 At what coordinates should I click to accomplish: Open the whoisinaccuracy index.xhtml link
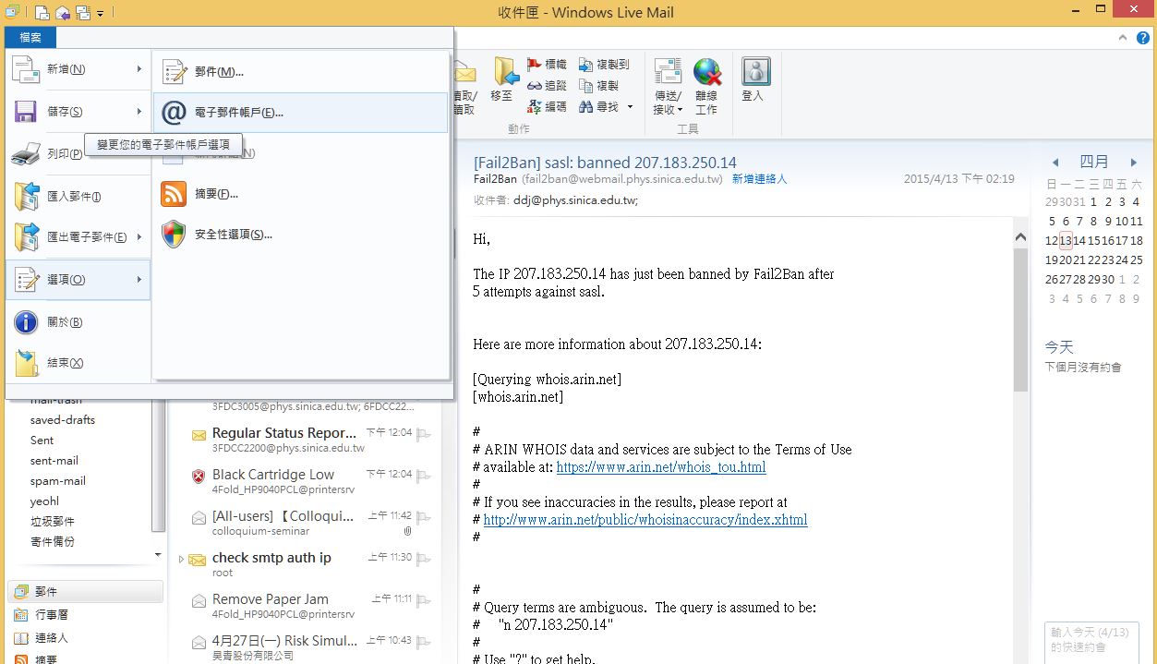point(645,520)
